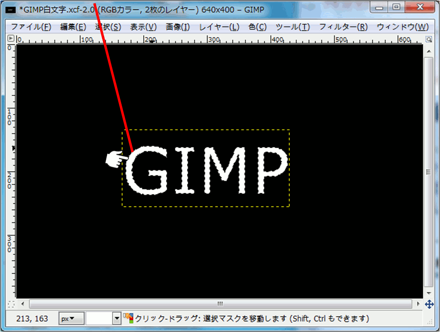Click inside the zoom percentage input field

tap(99, 319)
